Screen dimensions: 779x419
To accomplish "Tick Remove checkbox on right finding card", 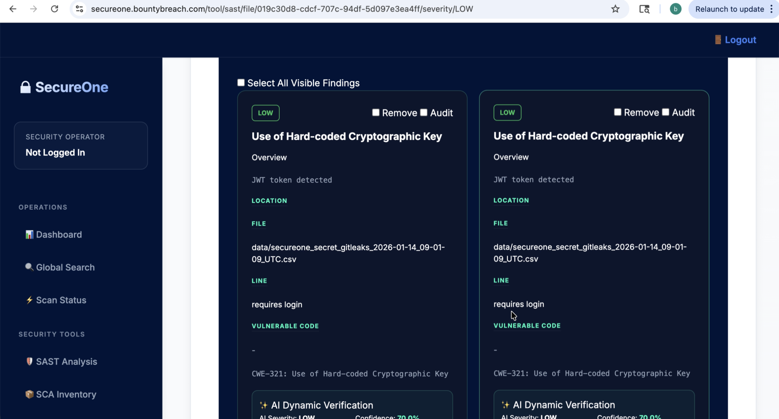I will pyautogui.click(x=617, y=112).
